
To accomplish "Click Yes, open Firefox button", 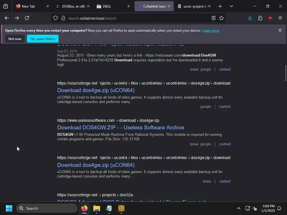I will tap(43, 39).
